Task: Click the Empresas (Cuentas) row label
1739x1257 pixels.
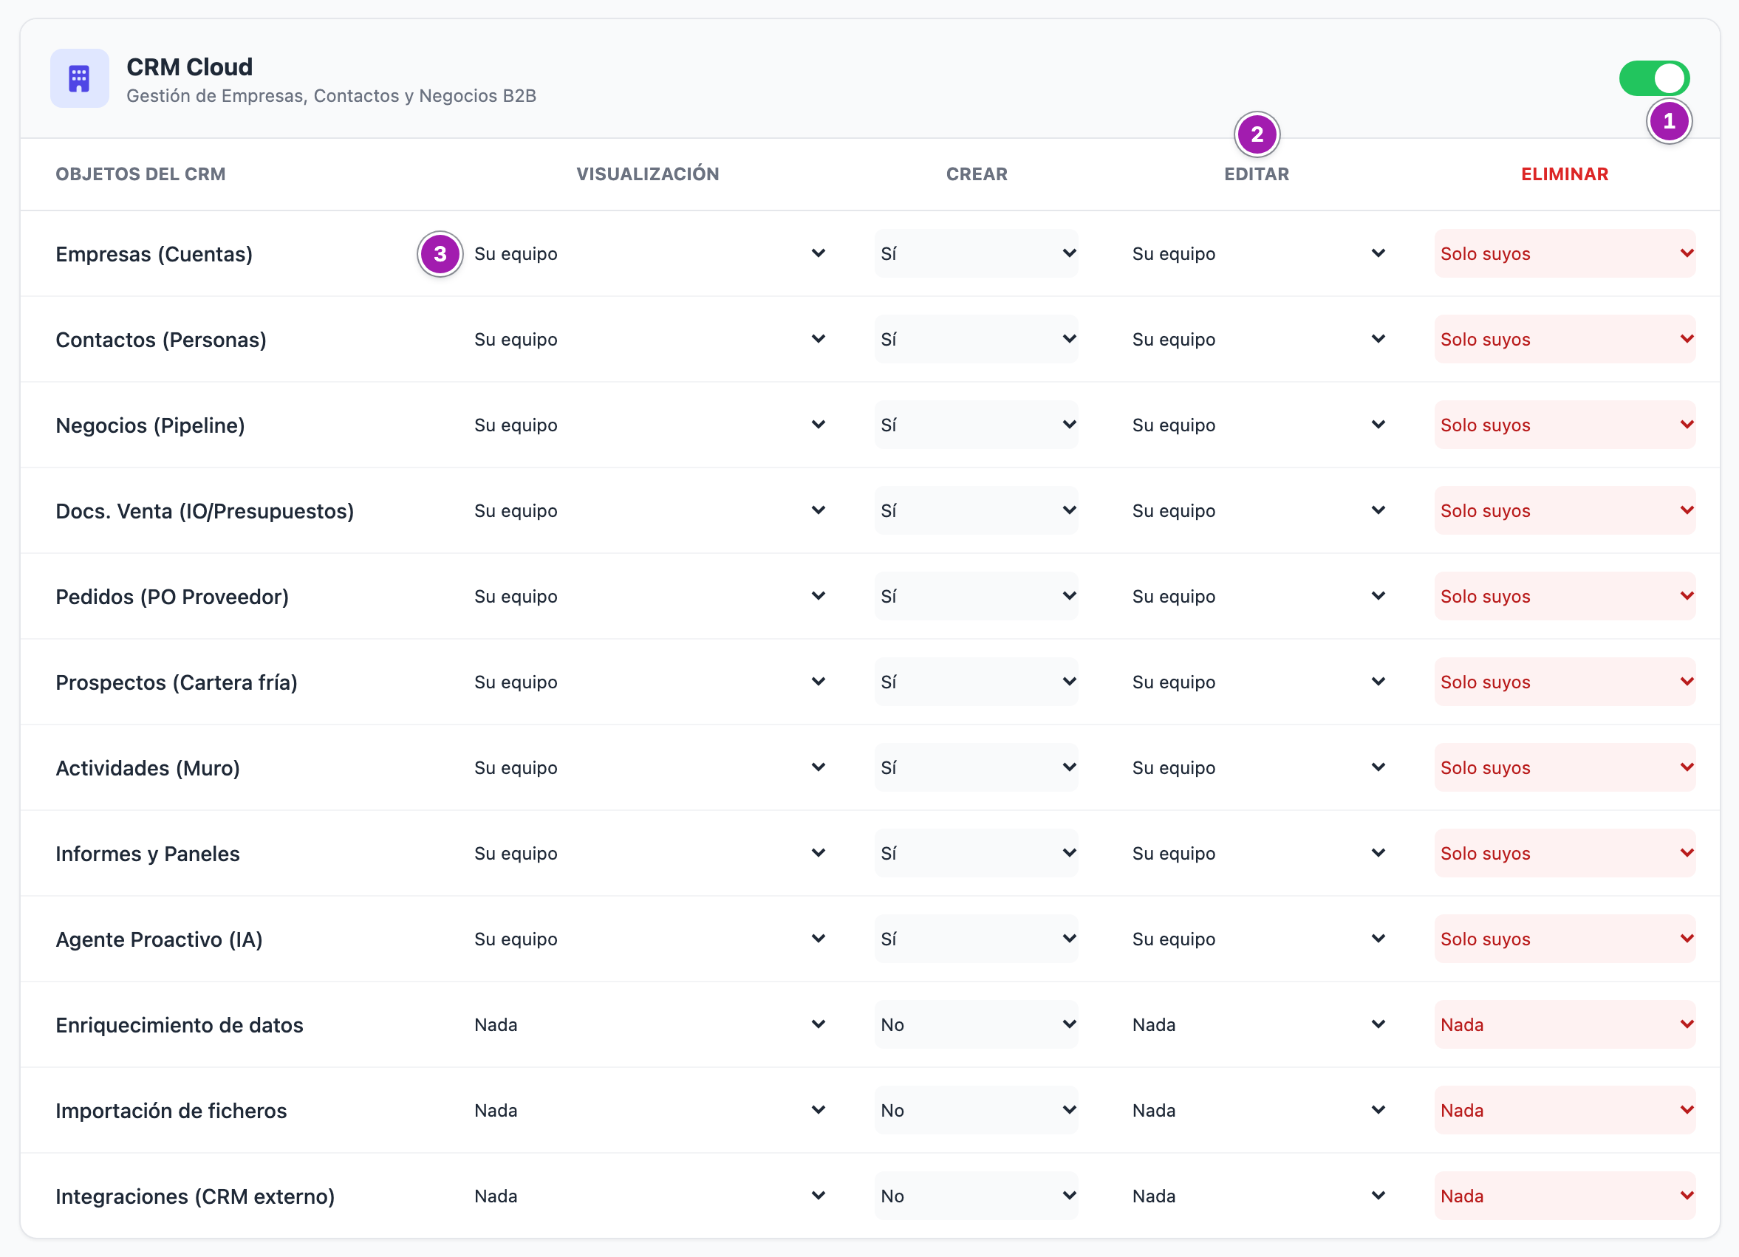Action: [154, 254]
